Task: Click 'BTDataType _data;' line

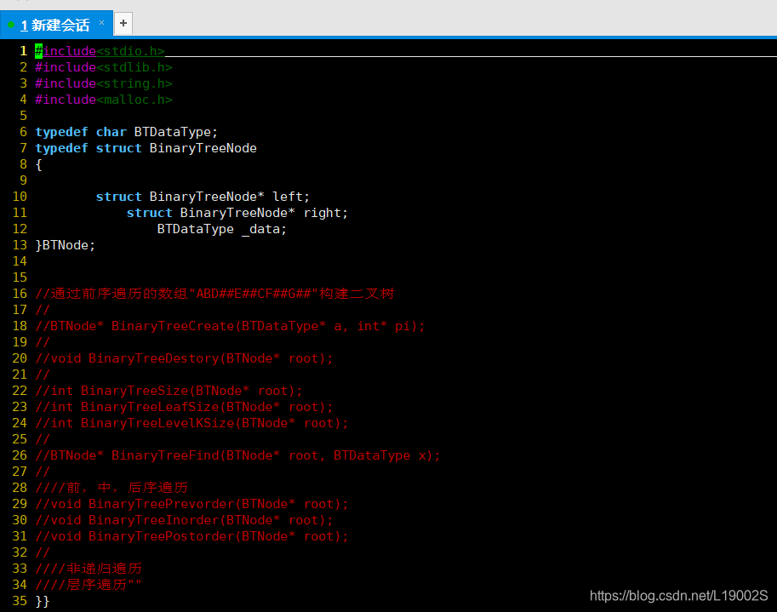Action: click(x=222, y=229)
